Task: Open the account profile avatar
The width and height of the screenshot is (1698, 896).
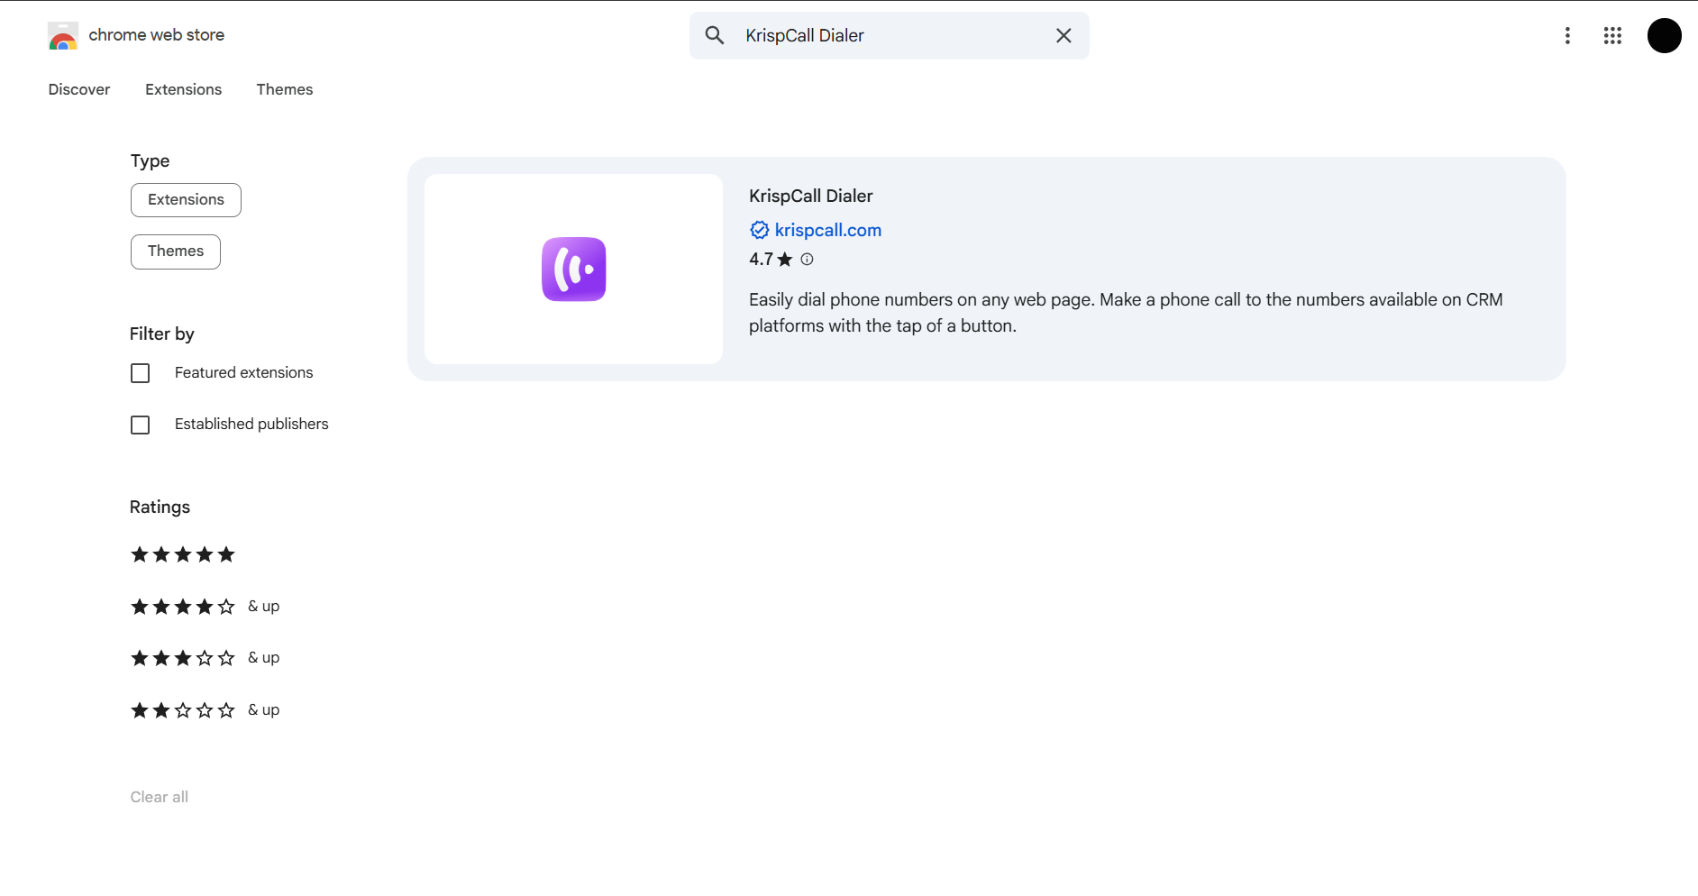Action: tap(1664, 36)
